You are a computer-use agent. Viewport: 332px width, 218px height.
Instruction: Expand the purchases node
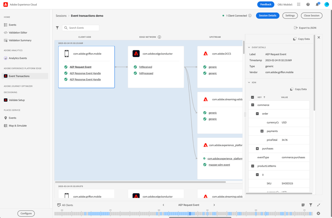(257, 149)
